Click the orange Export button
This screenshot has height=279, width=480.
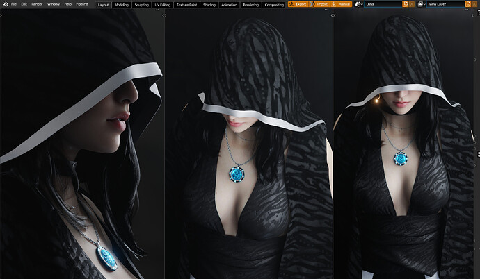tap(298, 4)
